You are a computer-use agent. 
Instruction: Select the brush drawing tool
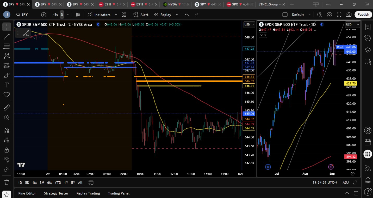click(7, 75)
